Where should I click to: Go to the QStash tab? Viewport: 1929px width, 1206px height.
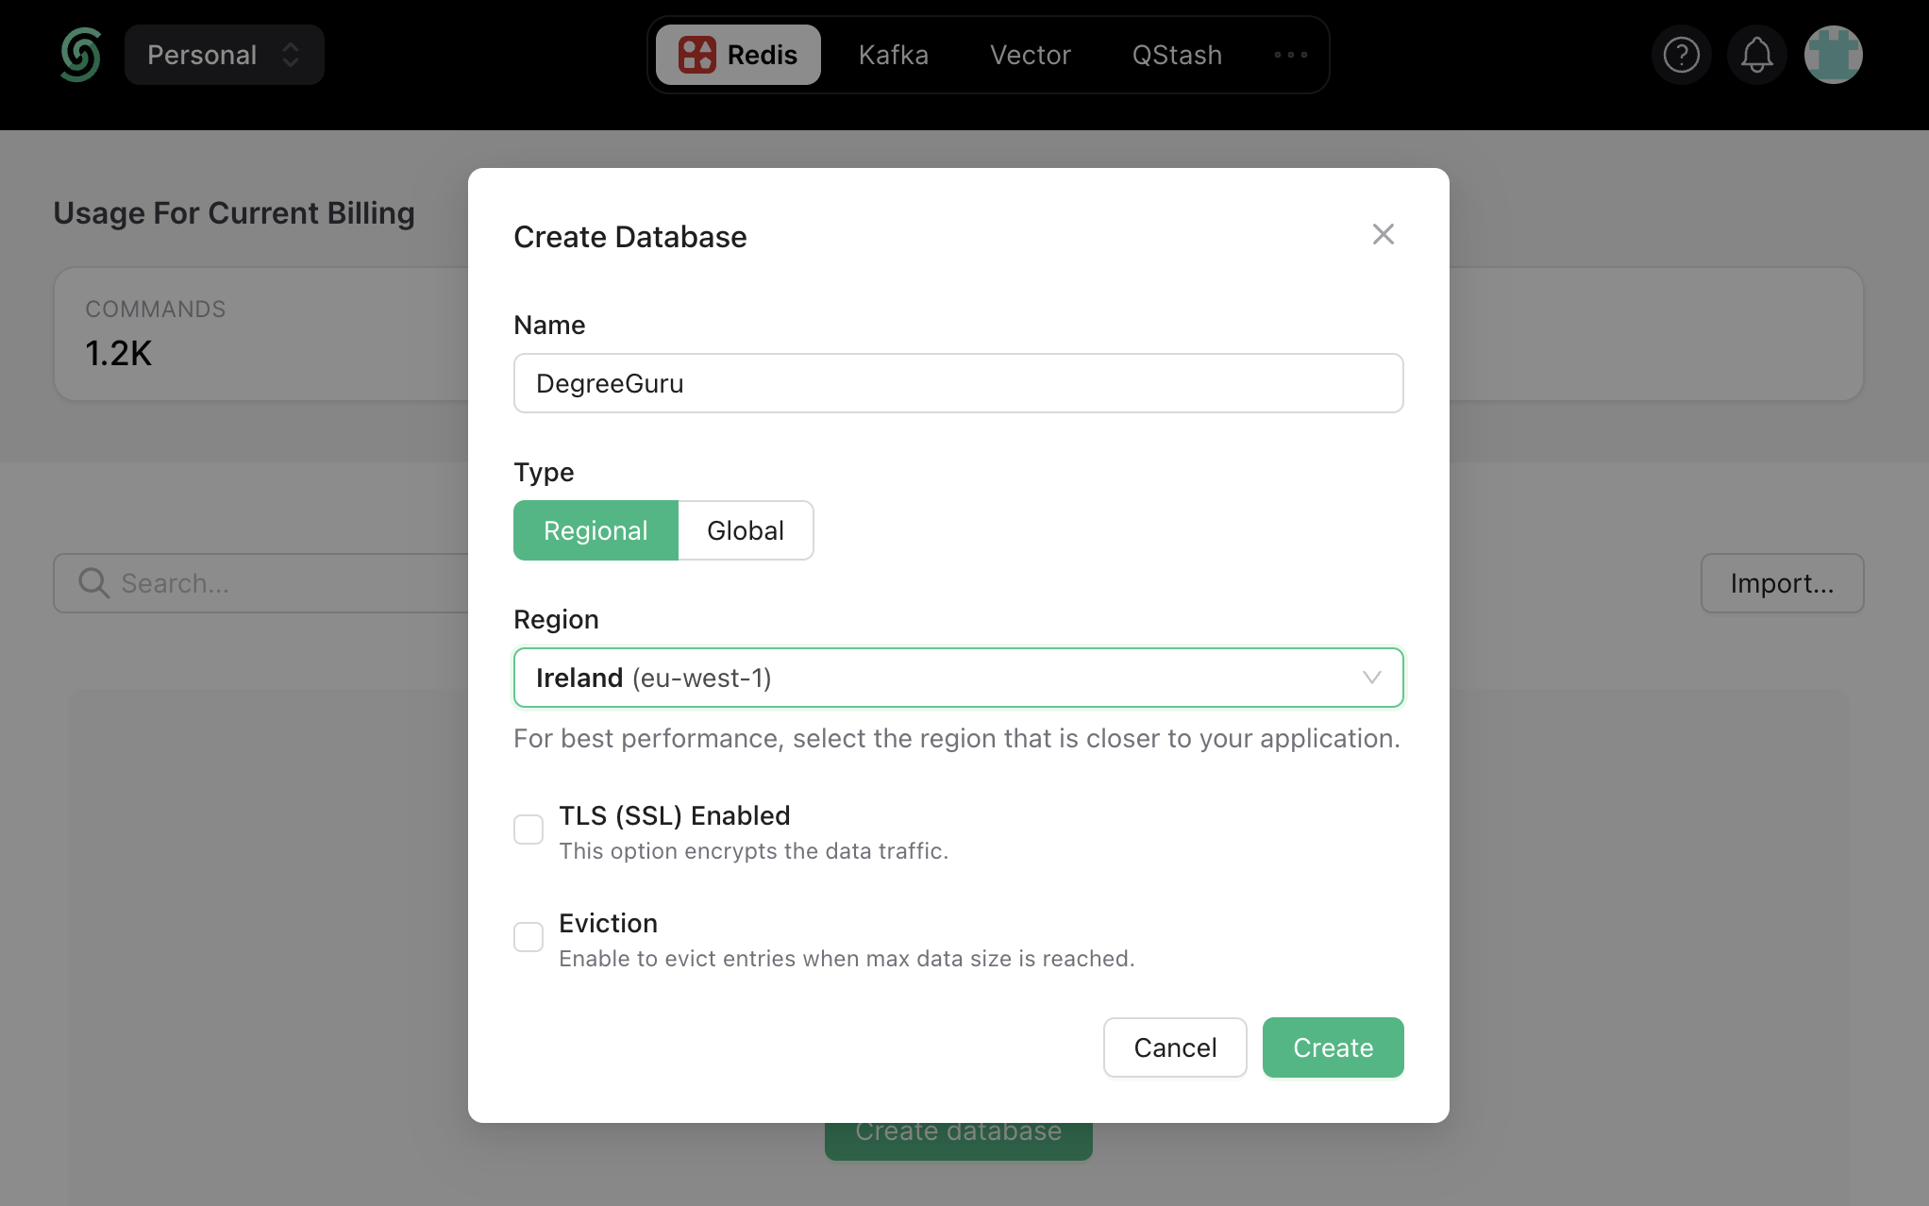pyautogui.click(x=1177, y=55)
